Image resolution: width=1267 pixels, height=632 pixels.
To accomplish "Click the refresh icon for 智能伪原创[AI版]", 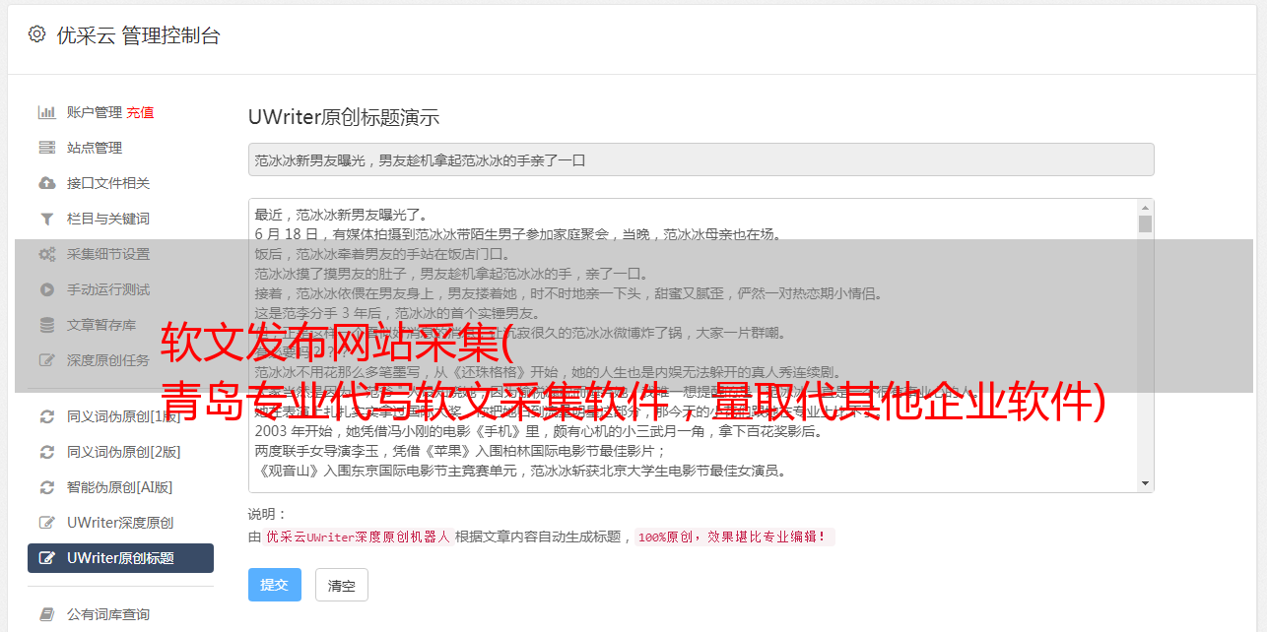I will tap(46, 487).
